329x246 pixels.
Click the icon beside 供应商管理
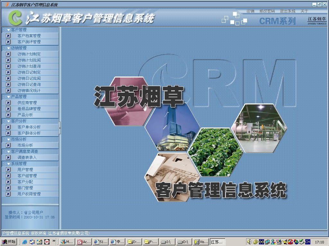pos(8,103)
